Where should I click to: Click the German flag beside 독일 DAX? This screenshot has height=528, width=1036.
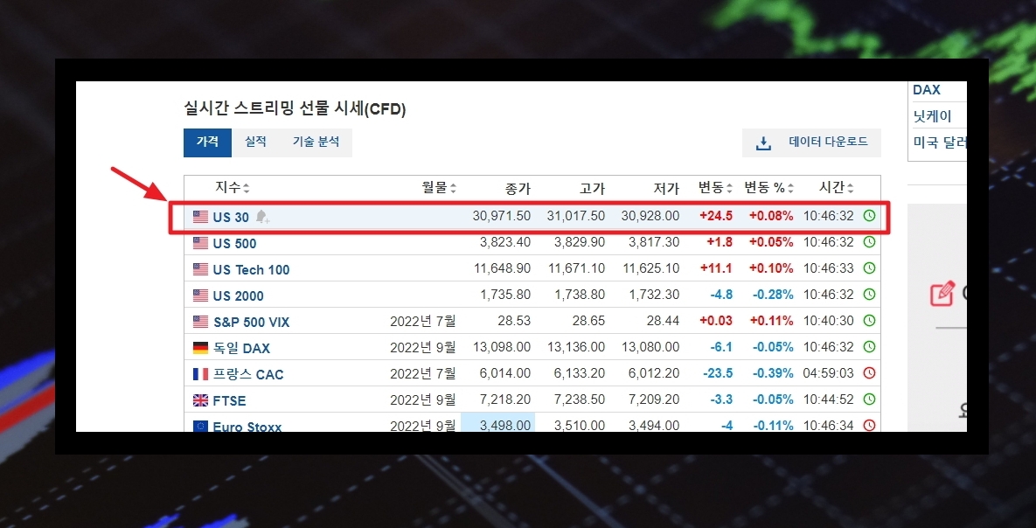200,348
